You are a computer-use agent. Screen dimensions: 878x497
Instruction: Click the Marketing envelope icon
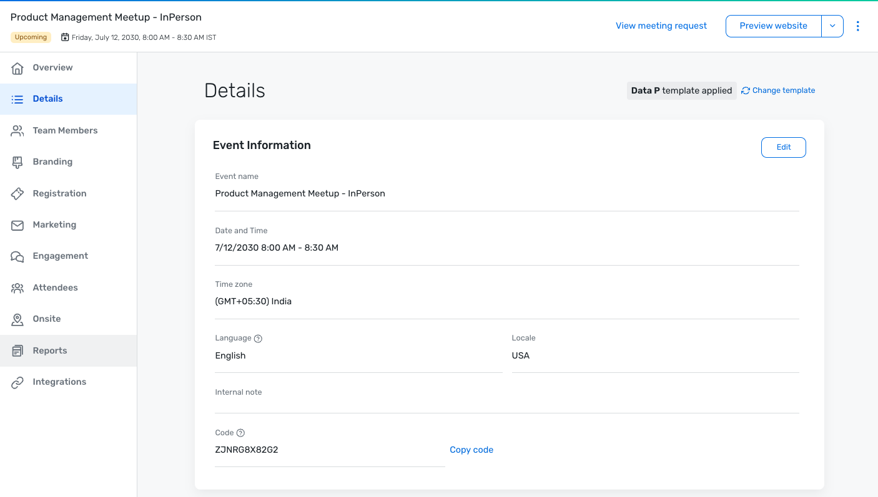click(17, 225)
